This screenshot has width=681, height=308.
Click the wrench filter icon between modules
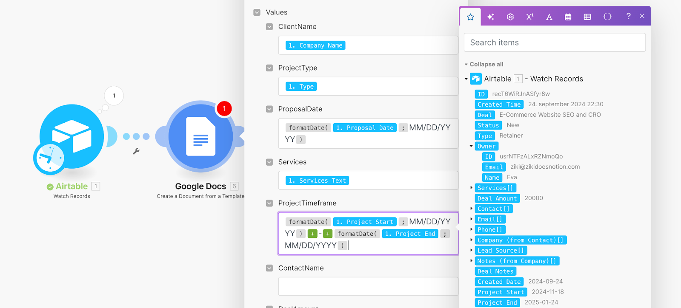136,151
